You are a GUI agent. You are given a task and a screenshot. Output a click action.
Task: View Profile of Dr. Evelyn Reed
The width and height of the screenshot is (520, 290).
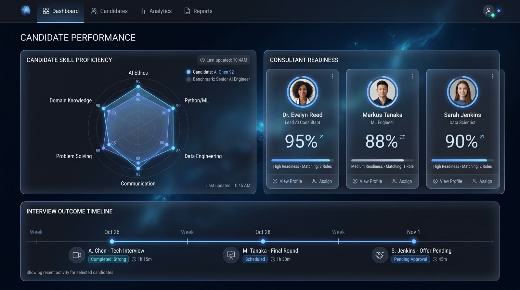pyautogui.click(x=287, y=181)
